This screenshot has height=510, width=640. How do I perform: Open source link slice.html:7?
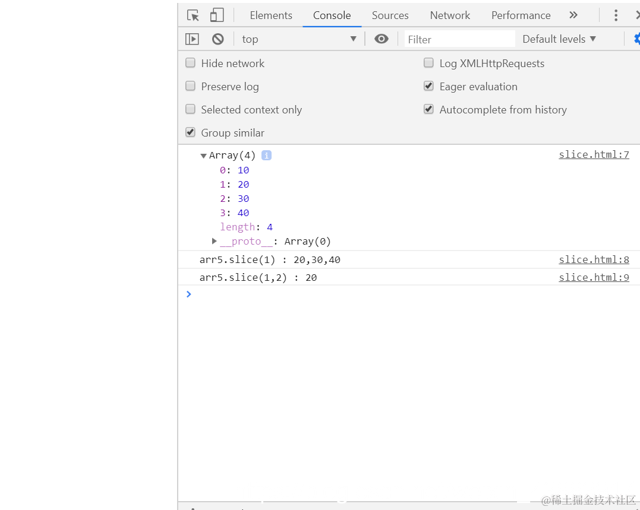point(594,155)
